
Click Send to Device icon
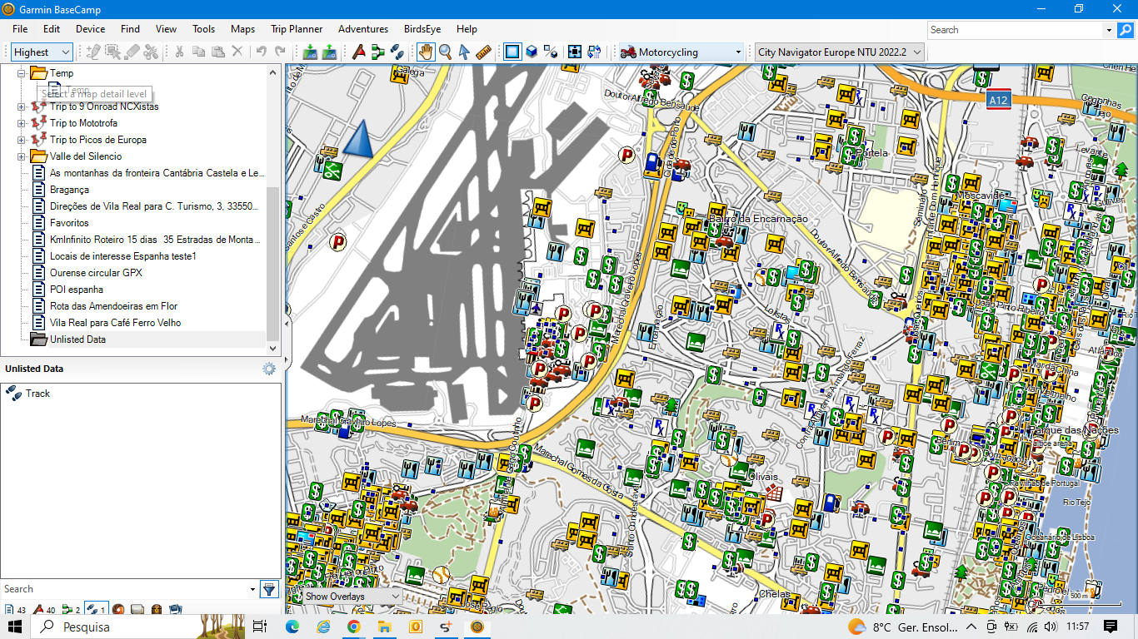point(310,52)
